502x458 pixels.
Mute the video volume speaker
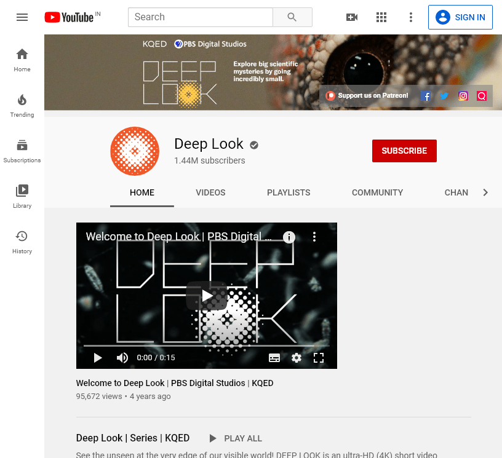click(122, 358)
